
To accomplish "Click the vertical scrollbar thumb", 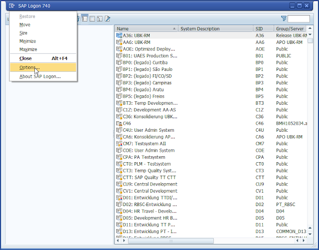I will coord(310,40).
